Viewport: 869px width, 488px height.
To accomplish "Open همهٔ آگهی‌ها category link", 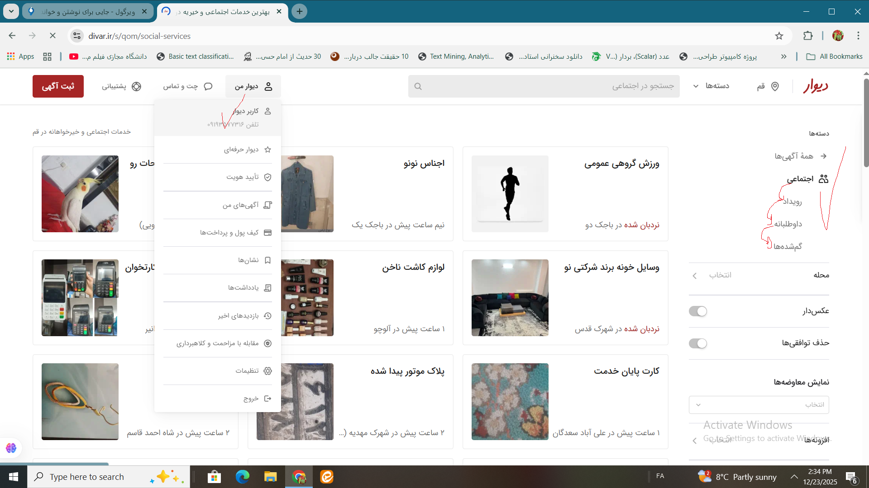I will [793, 156].
